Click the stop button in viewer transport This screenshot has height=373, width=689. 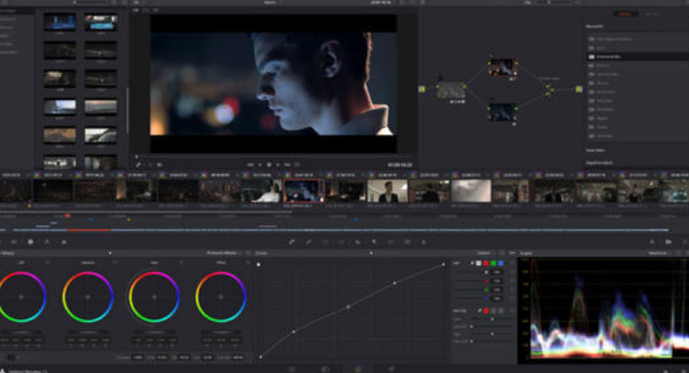click(x=268, y=165)
